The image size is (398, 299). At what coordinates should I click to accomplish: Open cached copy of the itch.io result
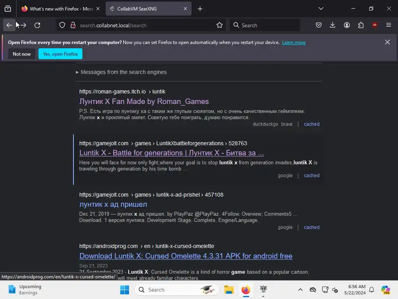[312, 124]
